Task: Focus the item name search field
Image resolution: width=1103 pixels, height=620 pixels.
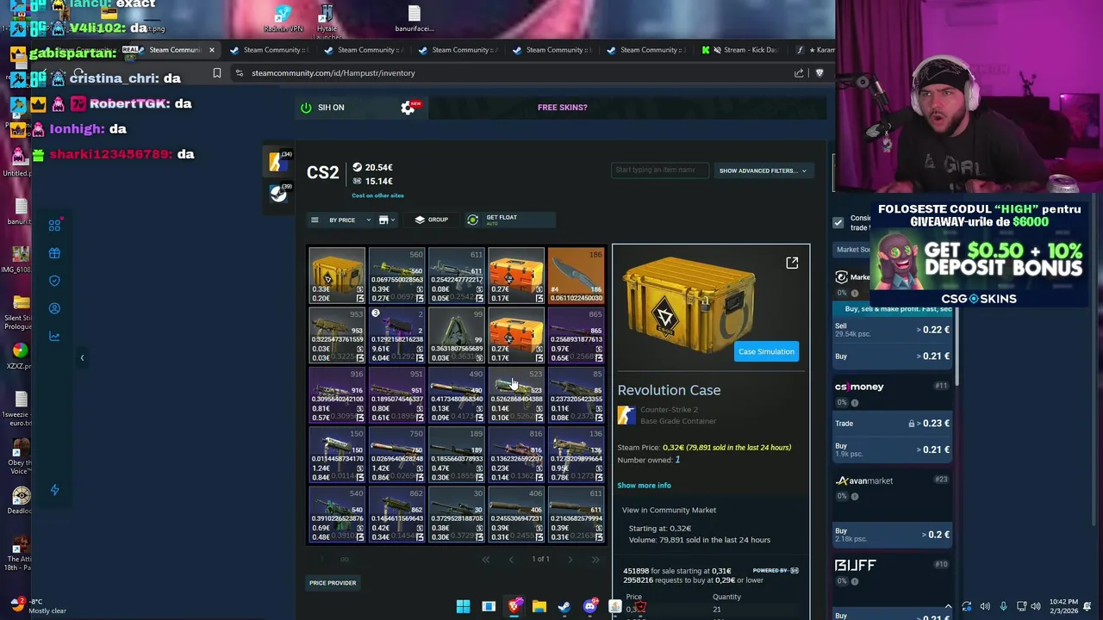Action: click(659, 170)
